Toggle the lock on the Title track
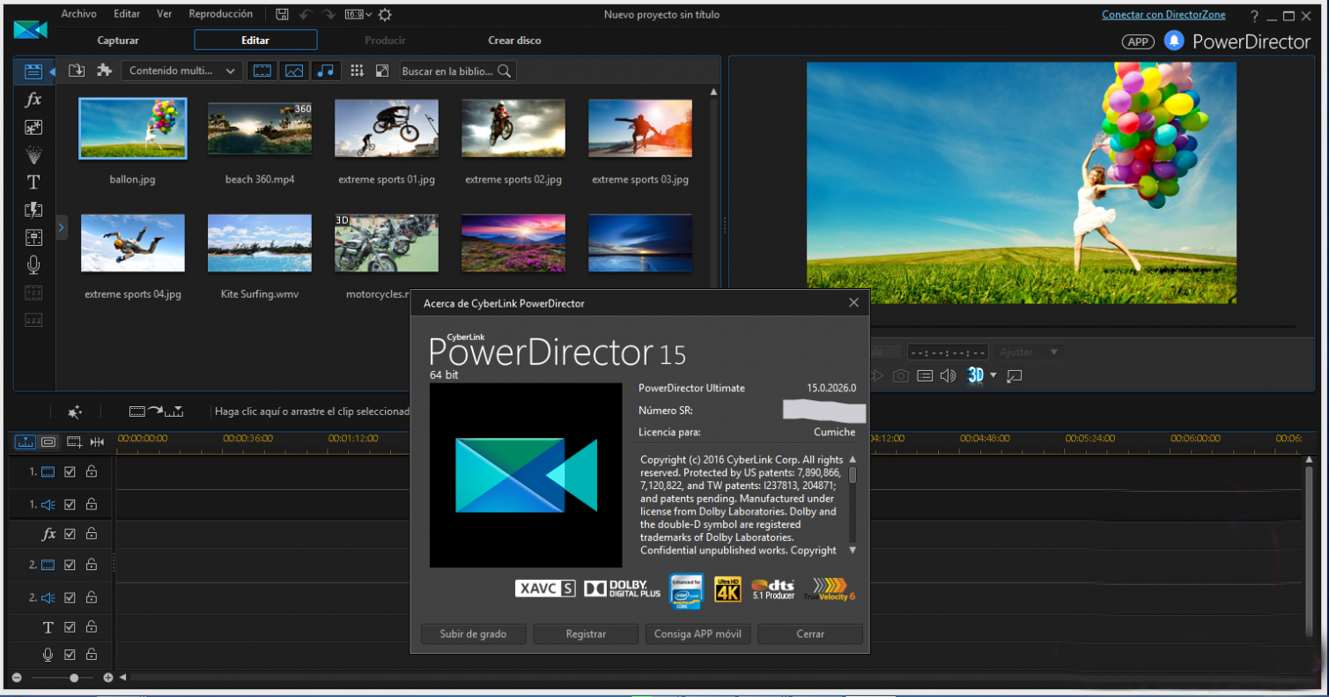1329x697 pixels. (x=91, y=627)
